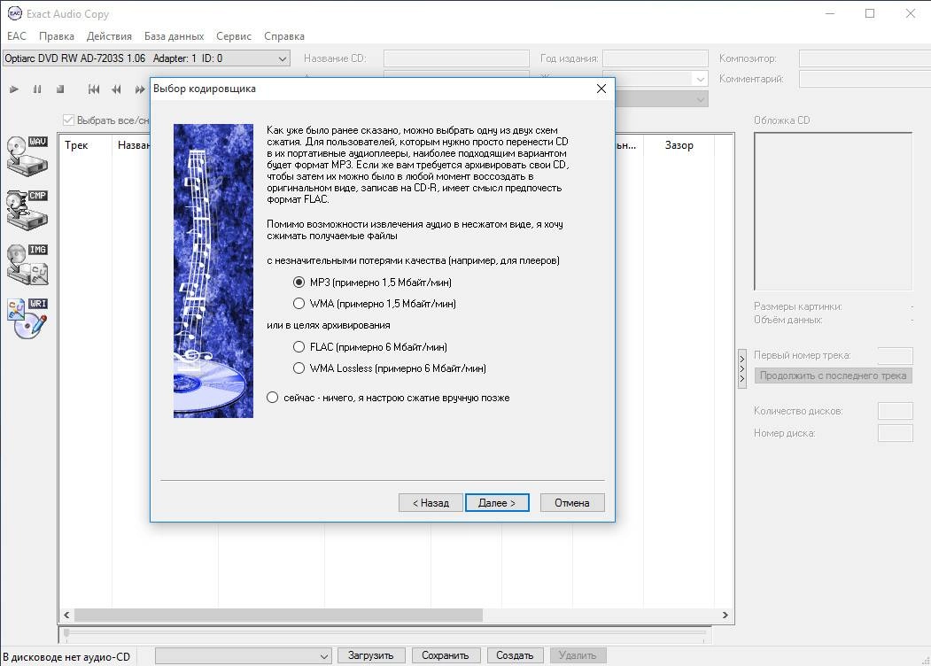Click the IMG create image icon
The height and width of the screenshot is (666, 931).
(x=27, y=264)
